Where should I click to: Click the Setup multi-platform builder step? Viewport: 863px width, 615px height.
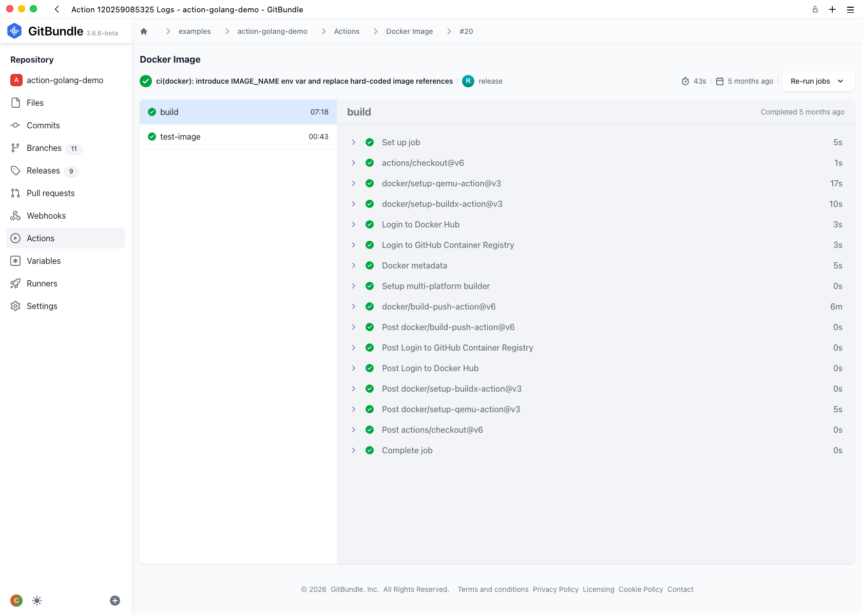pos(436,286)
